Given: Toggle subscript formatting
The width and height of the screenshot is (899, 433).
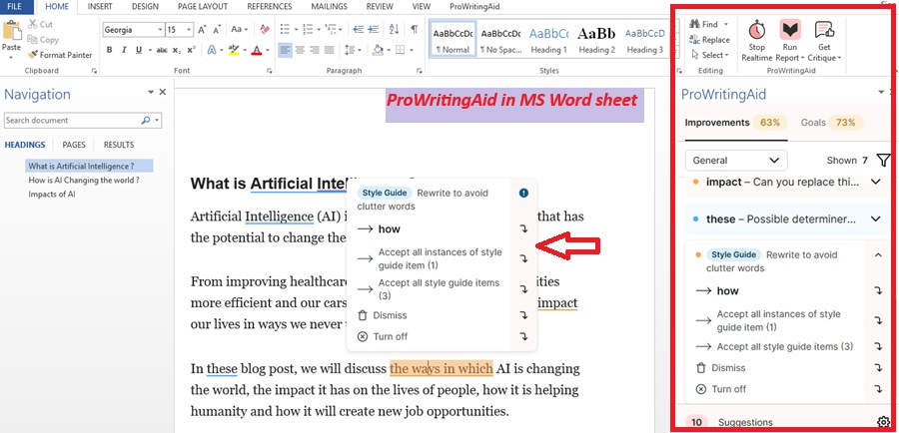Looking at the screenshot, I should 177,50.
